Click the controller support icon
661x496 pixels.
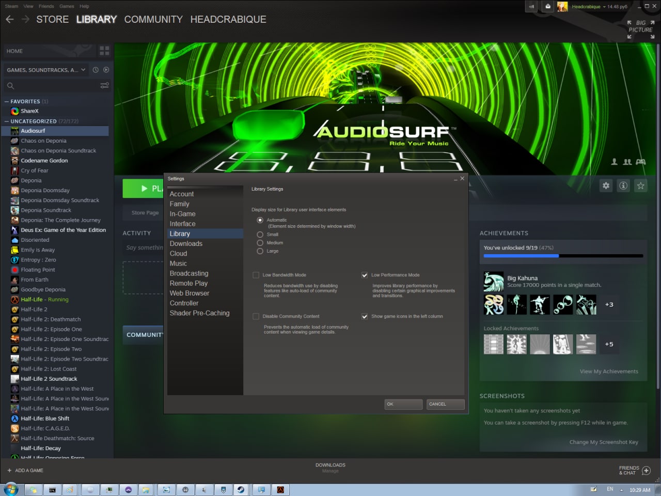(641, 162)
